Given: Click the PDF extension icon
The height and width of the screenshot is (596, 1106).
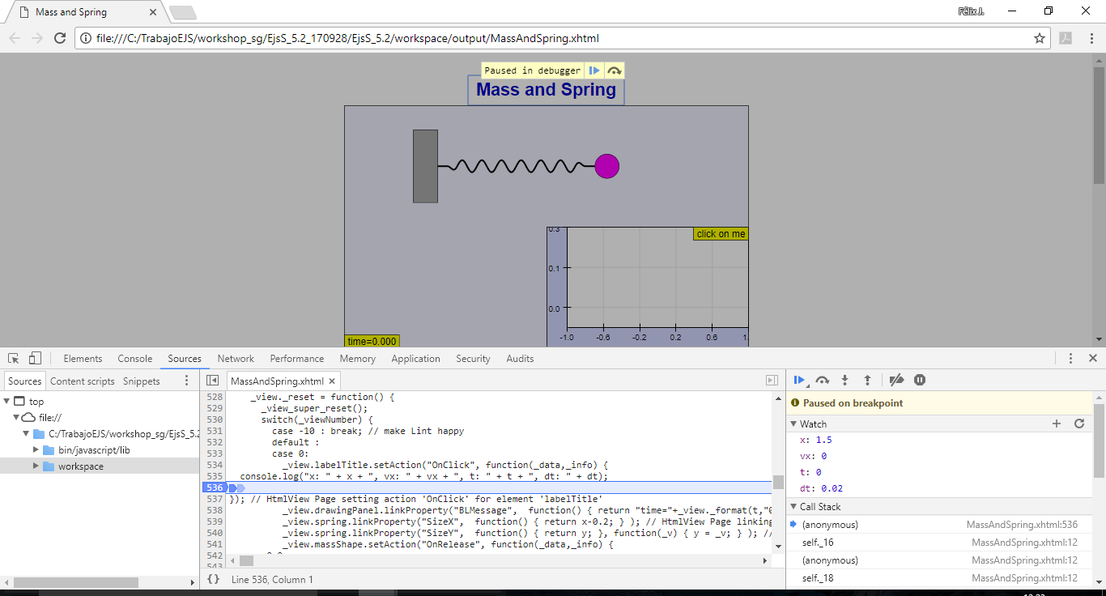Looking at the screenshot, I should (x=1066, y=38).
